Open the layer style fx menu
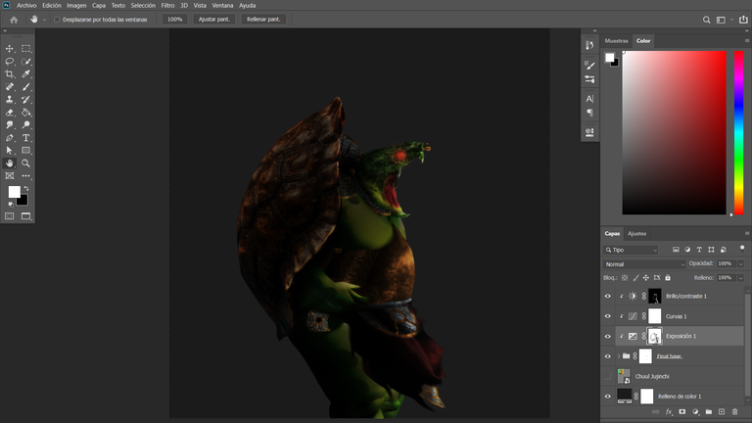This screenshot has height=423, width=752. (x=669, y=411)
